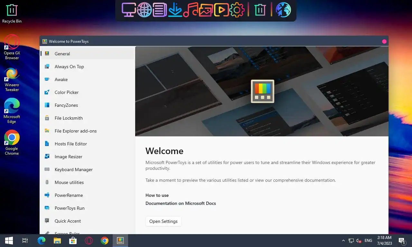This screenshot has width=412, height=247.
Task: Click the Mouse utilities mouse icon
Action: [47, 182]
